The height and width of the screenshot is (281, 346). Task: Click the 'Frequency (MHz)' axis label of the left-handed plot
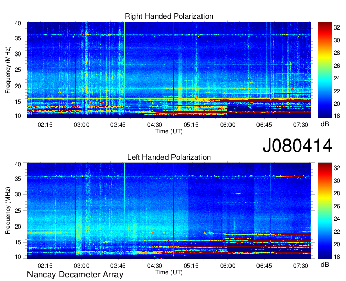(8, 211)
